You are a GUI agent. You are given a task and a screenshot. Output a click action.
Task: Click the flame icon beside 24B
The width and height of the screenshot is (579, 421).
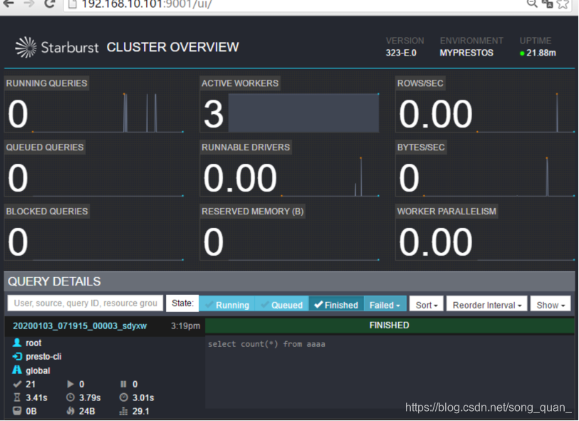tap(71, 410)
